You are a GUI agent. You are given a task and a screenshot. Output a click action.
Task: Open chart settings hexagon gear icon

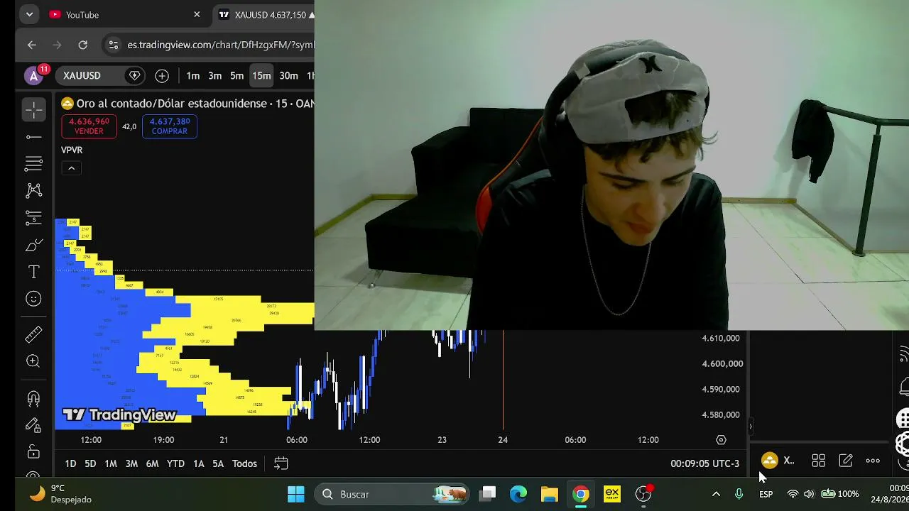point(721,440)
